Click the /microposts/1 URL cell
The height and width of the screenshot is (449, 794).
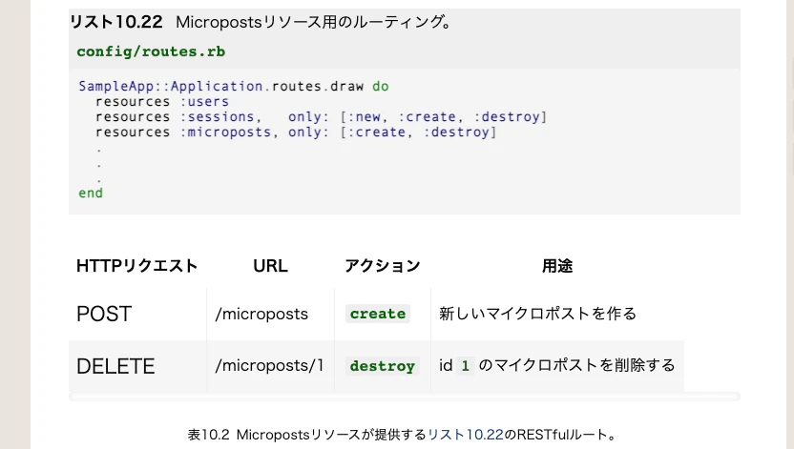269,365
